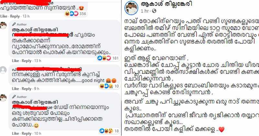Open author avatar beside first author comment
Image resolution: width=259 pixels, height=136 pixels.
point(3,26)
